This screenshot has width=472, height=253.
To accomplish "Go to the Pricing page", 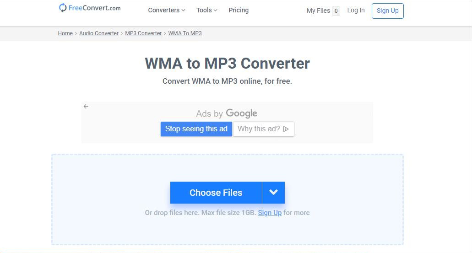I will [239, 10].
